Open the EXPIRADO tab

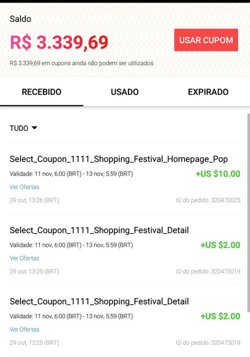coord(208,92)
